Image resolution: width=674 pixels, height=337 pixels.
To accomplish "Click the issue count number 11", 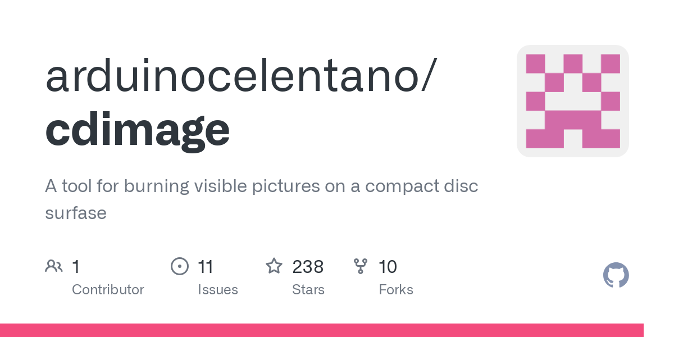I will pyautogui.click(x=206, y=266).
